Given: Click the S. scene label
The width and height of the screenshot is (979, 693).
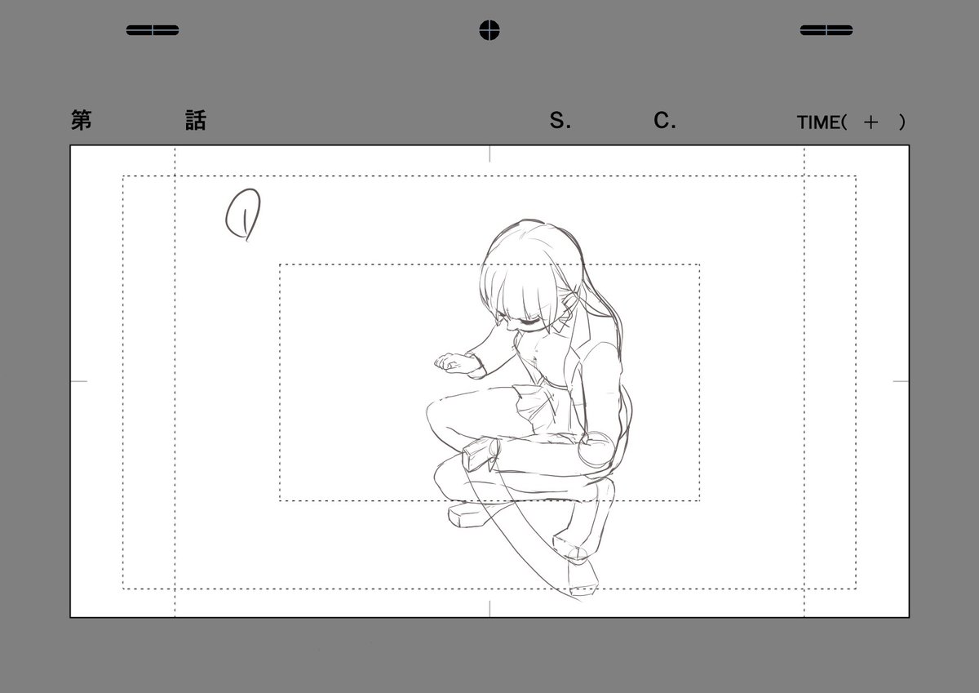Looking at the screenshot, I should click(560, 122).
